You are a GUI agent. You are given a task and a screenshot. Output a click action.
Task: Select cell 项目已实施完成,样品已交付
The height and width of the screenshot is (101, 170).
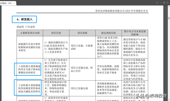(x=82, y=69)
